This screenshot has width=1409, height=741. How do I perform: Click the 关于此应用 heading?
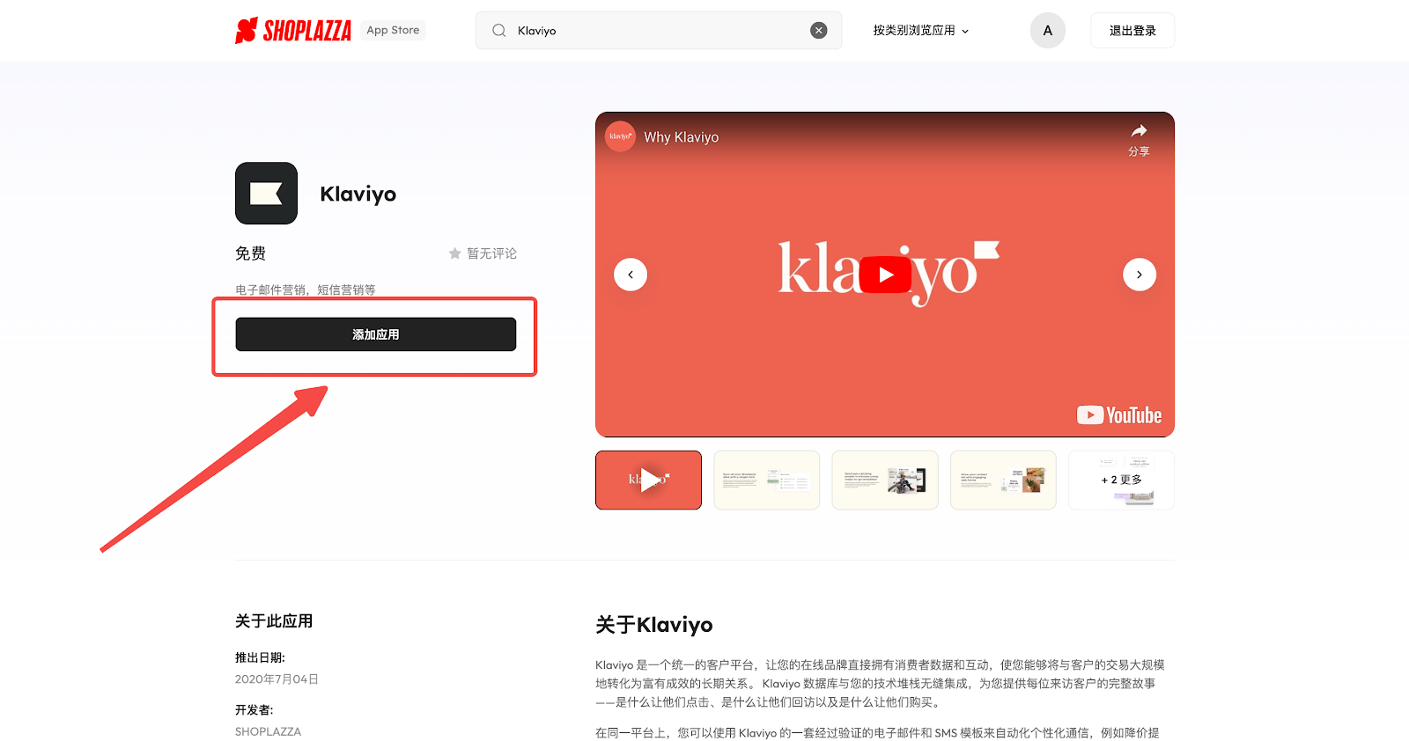pos(274,621)
